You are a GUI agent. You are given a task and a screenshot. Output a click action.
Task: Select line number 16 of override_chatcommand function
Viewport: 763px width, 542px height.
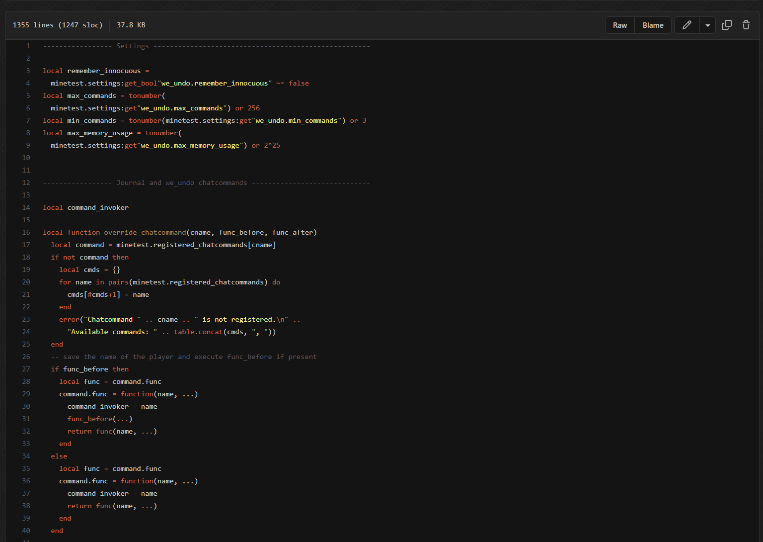pyautogui.click(x=26, y=232)
